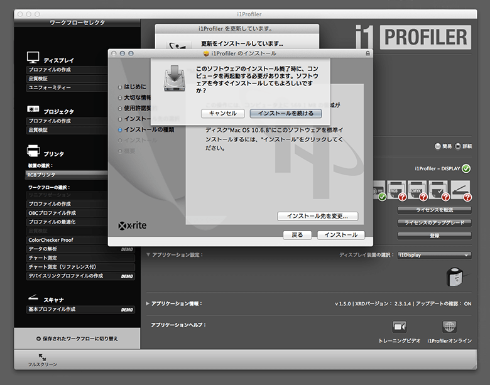Open the display device dropdown showing i1Display
The width and height of the screenshot is (490, 385).
click(x=434, y=255)
